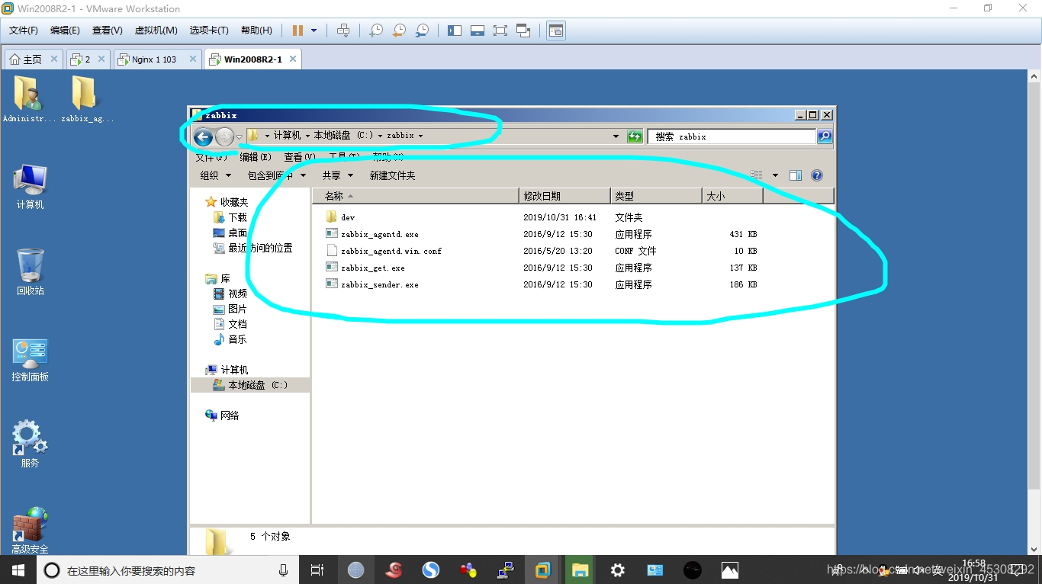Select 下载 in favorites pane
Viewport: 1042px width, 584px height.
(230, 217)
